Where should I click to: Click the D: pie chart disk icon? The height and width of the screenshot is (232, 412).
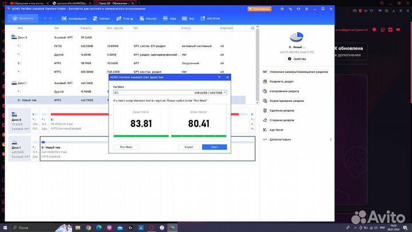point(296,37)
